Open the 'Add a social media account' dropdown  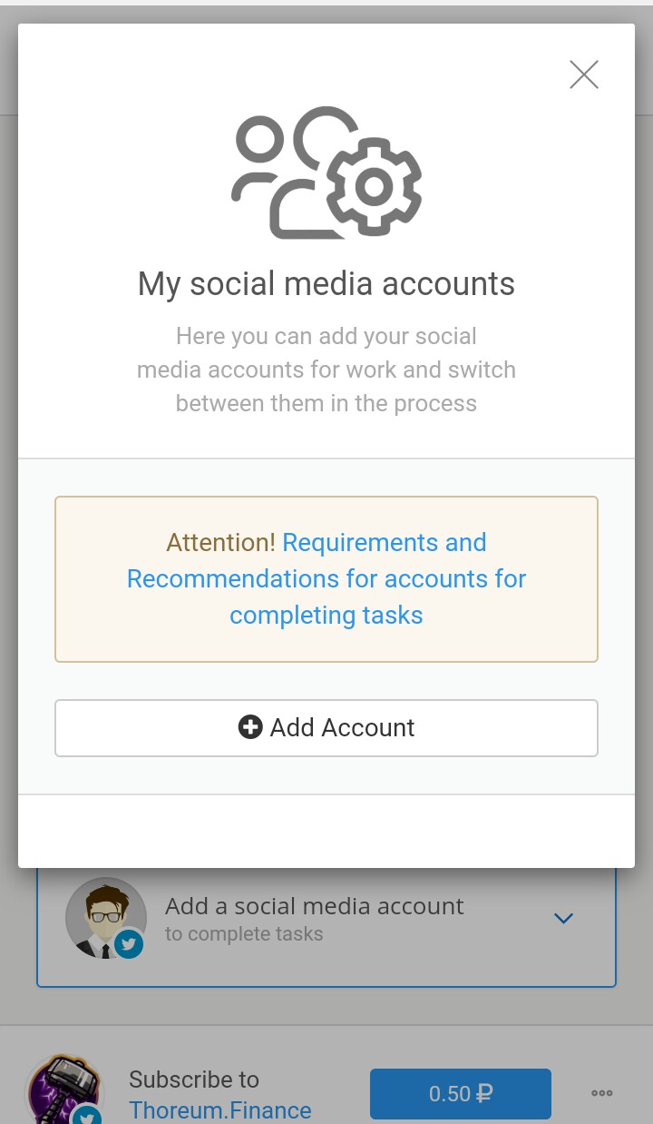314,906
